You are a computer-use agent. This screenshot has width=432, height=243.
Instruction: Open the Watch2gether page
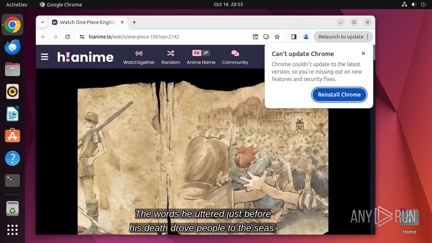(139, 57)
